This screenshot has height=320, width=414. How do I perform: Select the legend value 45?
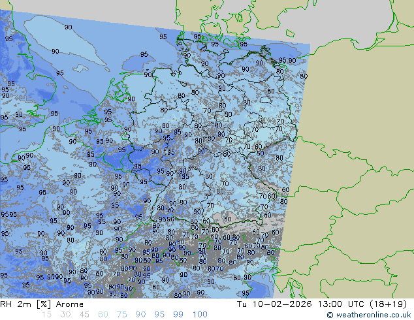[x=84, y=315]
